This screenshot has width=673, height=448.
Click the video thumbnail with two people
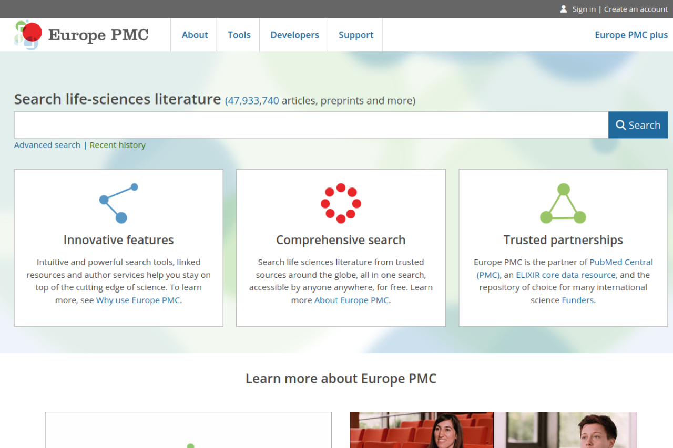coord(493,430)
